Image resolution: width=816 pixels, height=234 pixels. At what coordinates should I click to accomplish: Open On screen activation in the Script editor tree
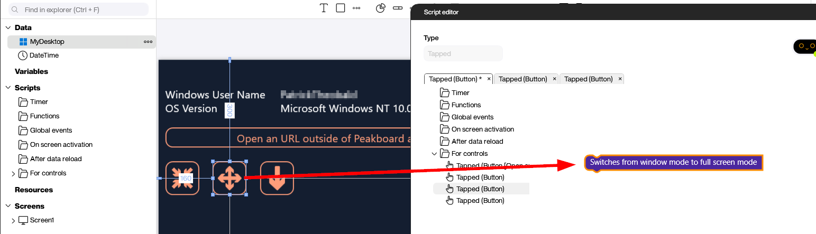(483, 129)
